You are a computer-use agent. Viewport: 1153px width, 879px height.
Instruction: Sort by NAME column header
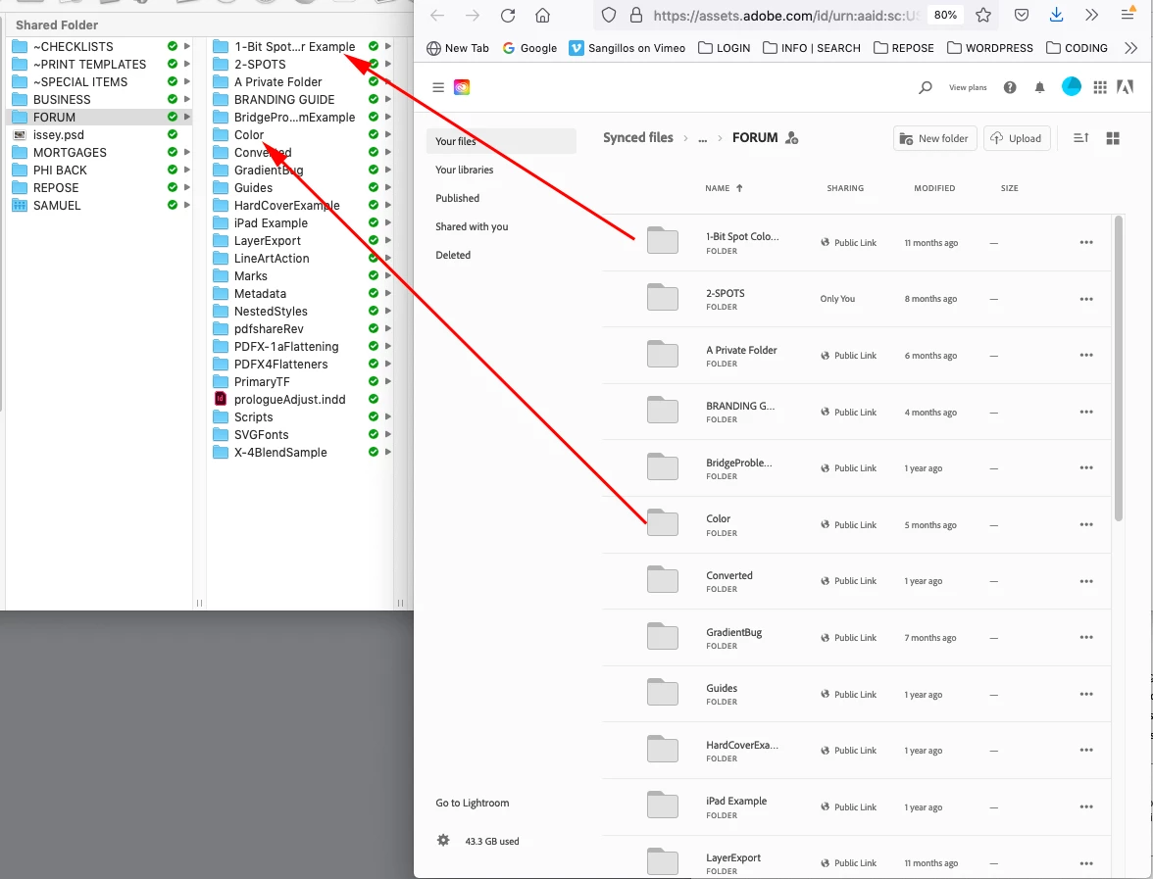point(724,188)
